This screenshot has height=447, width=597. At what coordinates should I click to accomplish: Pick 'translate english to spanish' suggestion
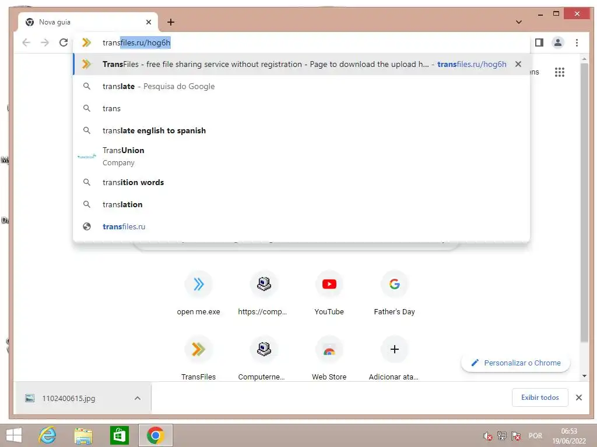pyautogui.click(x=301, y=130)
